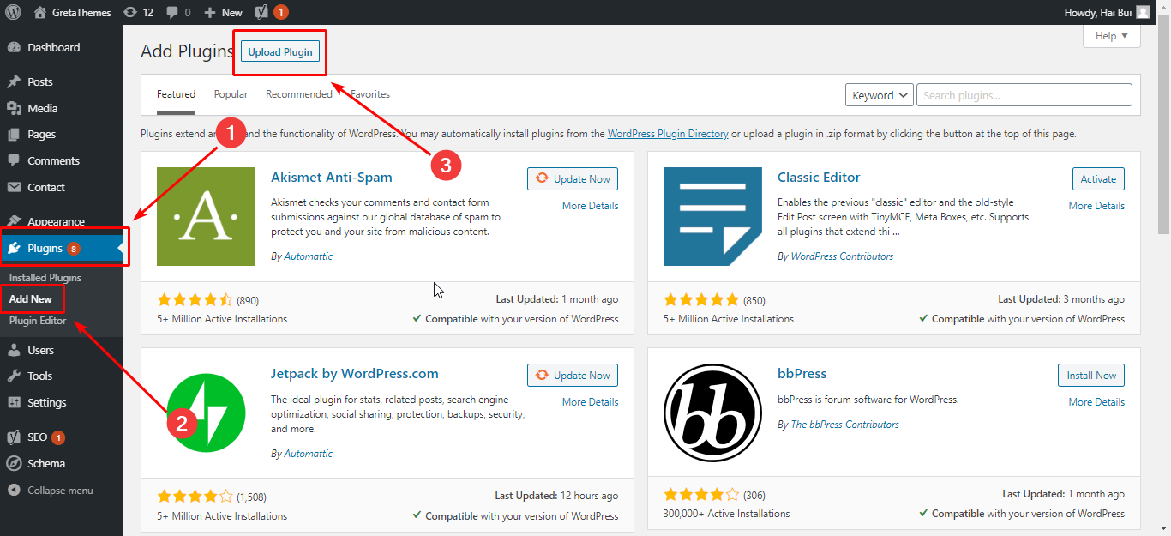Click the user avatar next to Howdy
The image size is (1171, 536).
point(1144,12)
